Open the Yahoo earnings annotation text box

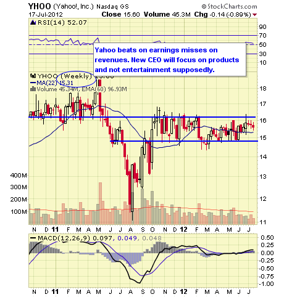[x=170, y=60]
